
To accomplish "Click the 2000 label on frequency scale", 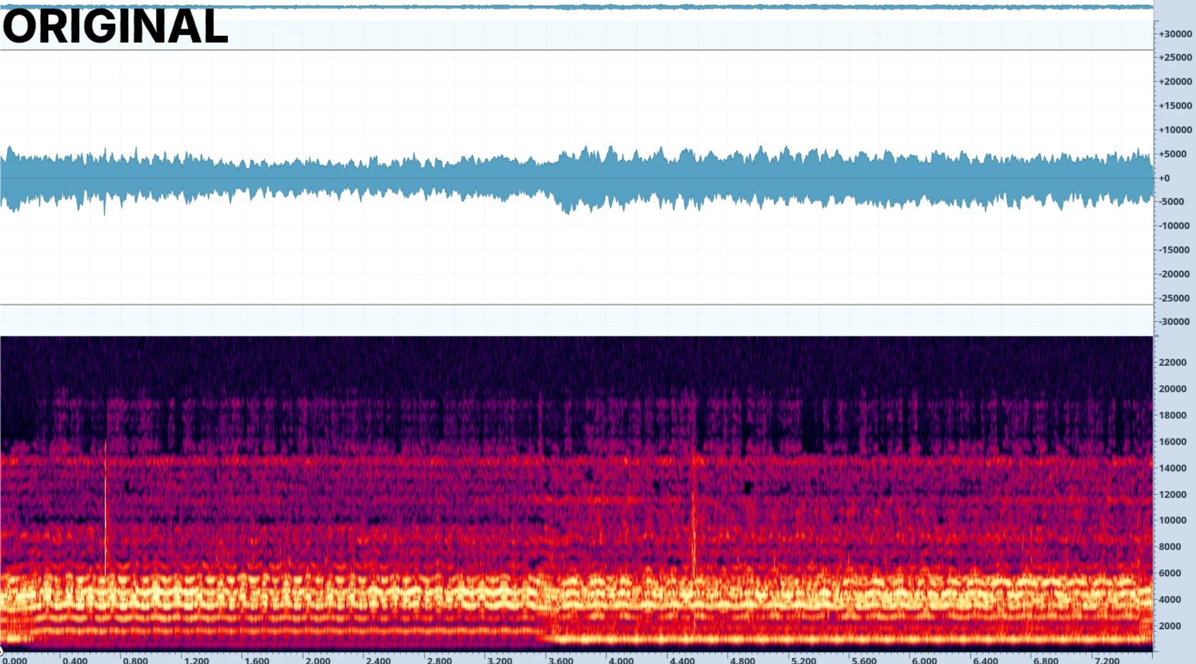I will [x=1170, y=626].
